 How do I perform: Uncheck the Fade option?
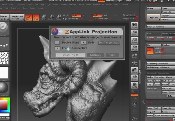(x=83, y=43)
